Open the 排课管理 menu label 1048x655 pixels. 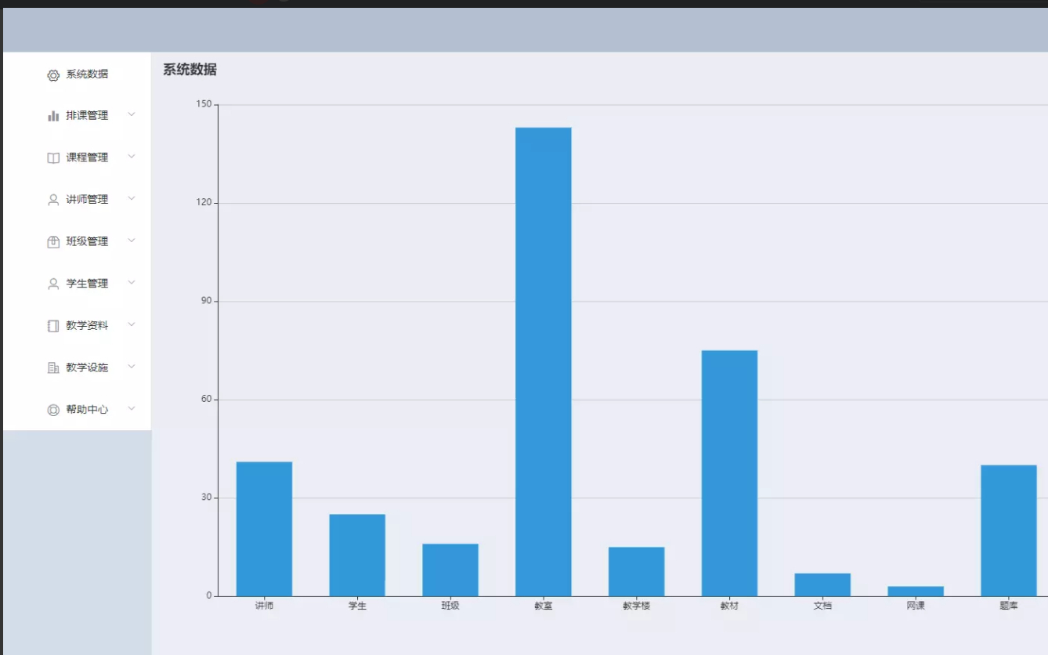87,115
